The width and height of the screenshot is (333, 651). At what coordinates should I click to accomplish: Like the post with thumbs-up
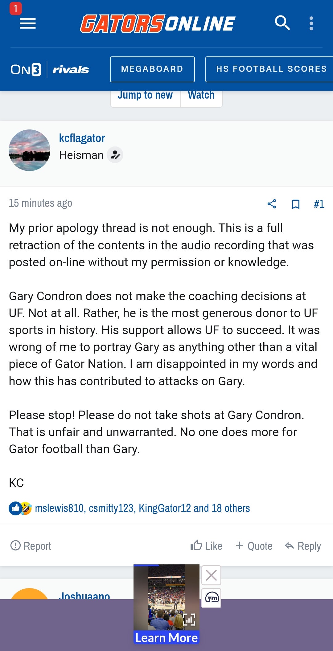(206, 546)
